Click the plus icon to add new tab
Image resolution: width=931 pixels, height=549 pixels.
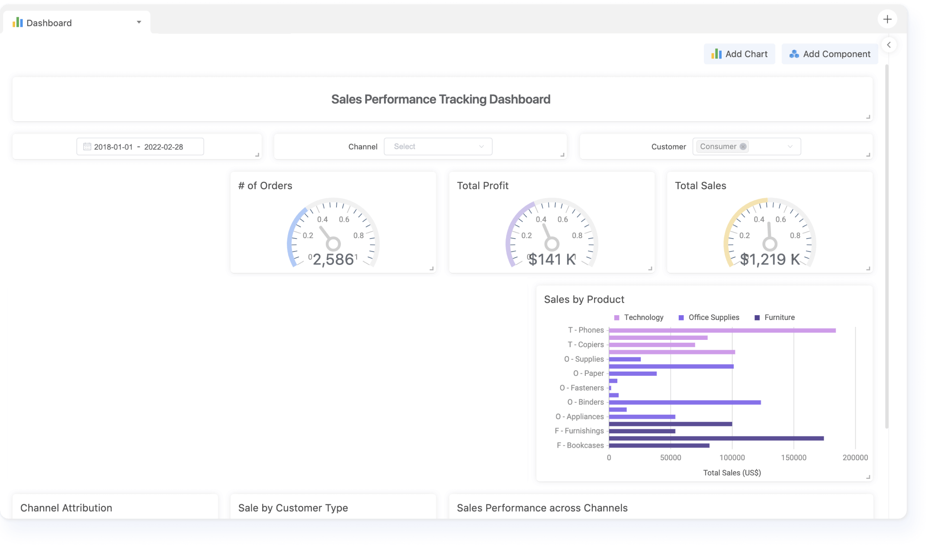(887, 19)
